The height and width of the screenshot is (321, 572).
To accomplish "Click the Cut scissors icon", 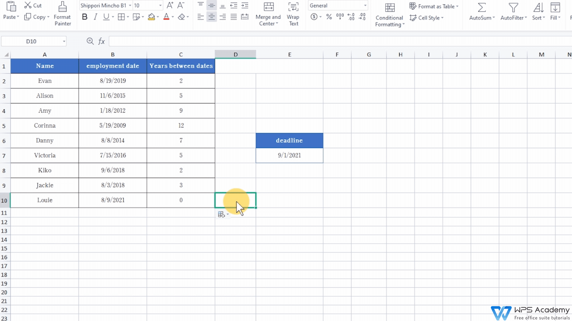I will pos(28,5).
